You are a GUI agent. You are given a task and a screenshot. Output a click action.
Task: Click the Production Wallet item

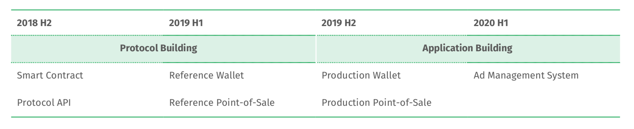361,75
